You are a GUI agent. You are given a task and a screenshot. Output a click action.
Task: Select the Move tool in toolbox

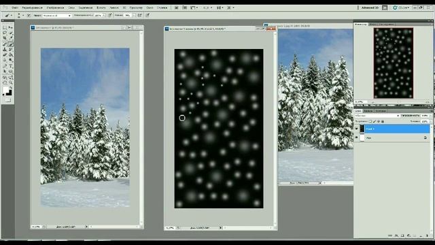coord(11,27)
